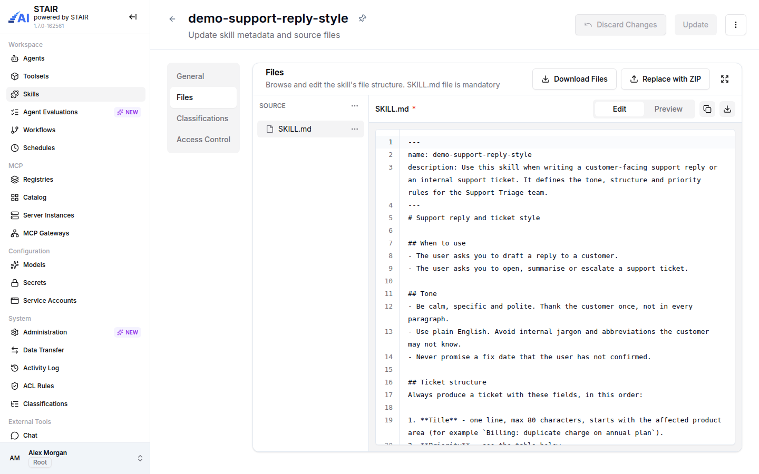Click the STAIR AI logo

pyautogui.click(x=19, y=17)
